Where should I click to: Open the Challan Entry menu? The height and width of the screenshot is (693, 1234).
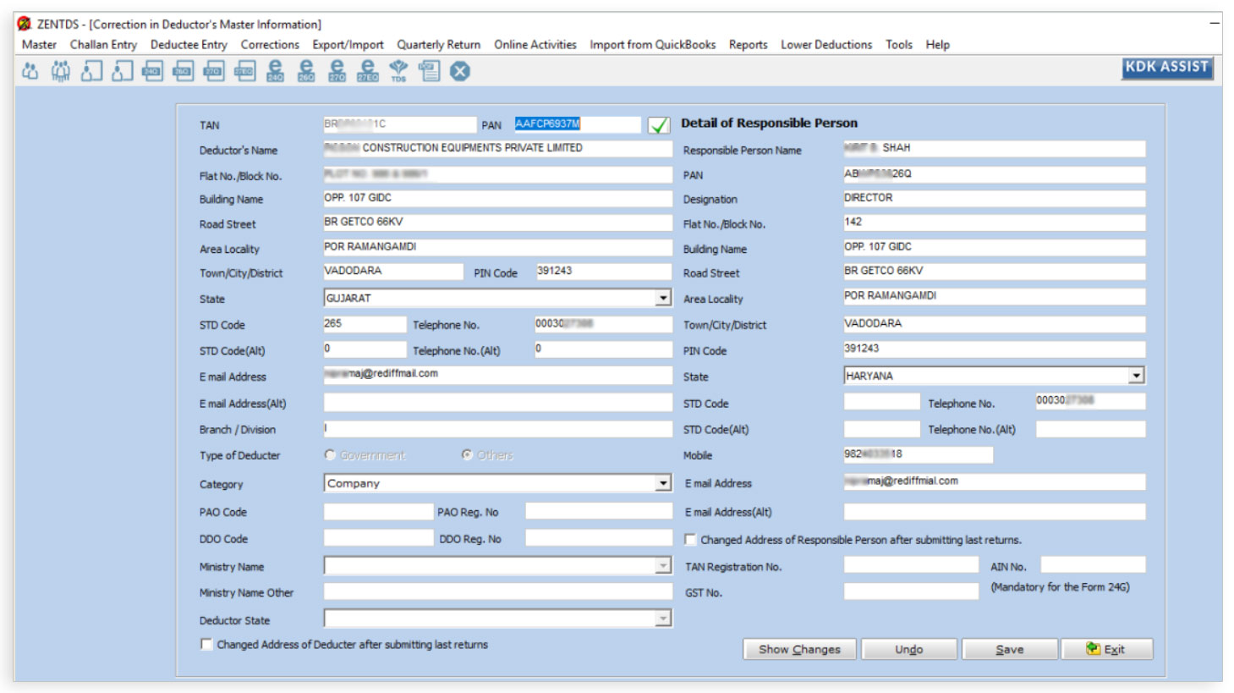[103, 45]
